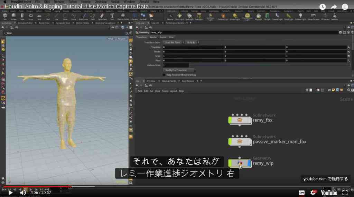Screen dimensions: 354x197
Task: Add a Spot Light from the shelf
Action: (x=189, y=16)
